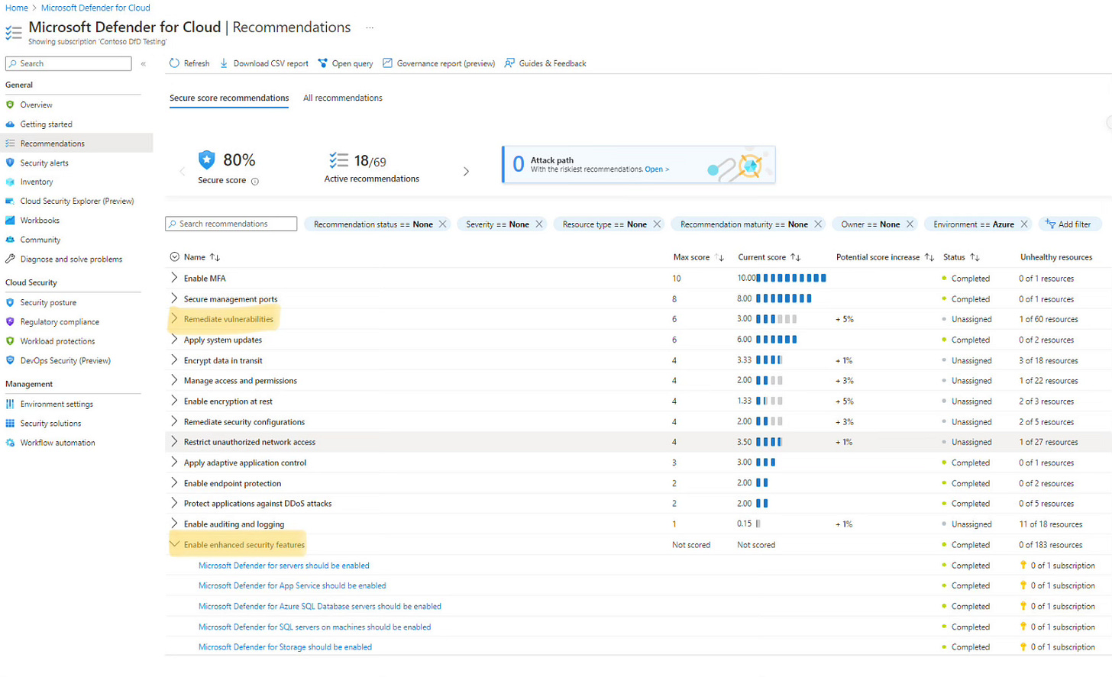Click the Secure score info icon
This screenshot has width=1112, height=677.
[255, 181]
